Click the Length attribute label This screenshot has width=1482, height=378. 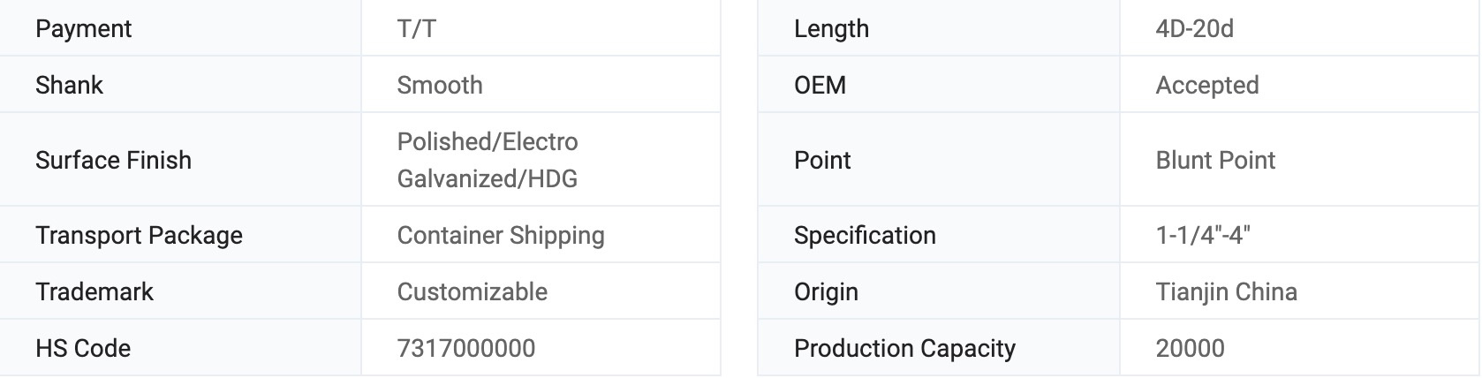pyautogui.click(x=831, y=29)
